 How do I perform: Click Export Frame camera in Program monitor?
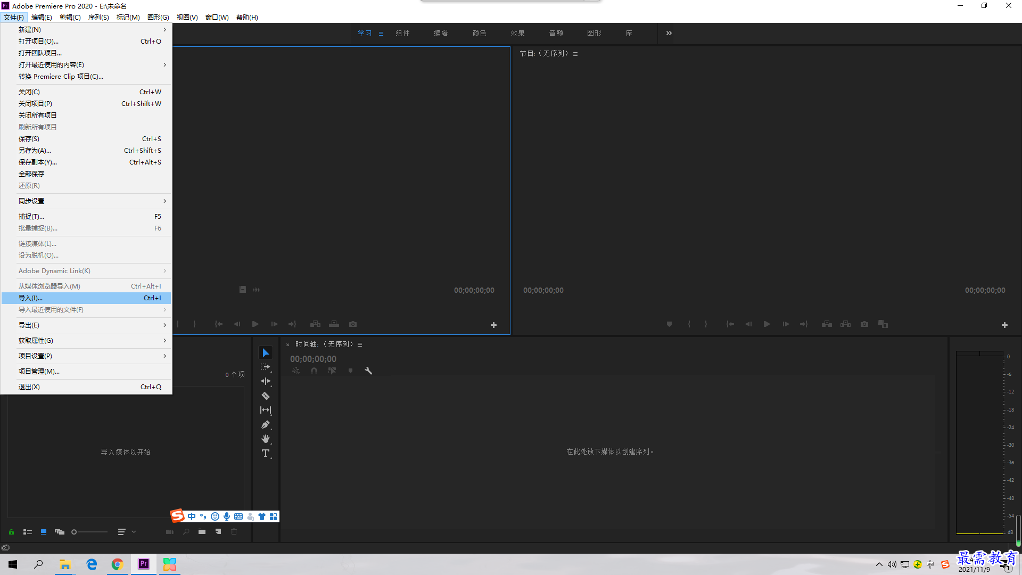tap(864, 324)
